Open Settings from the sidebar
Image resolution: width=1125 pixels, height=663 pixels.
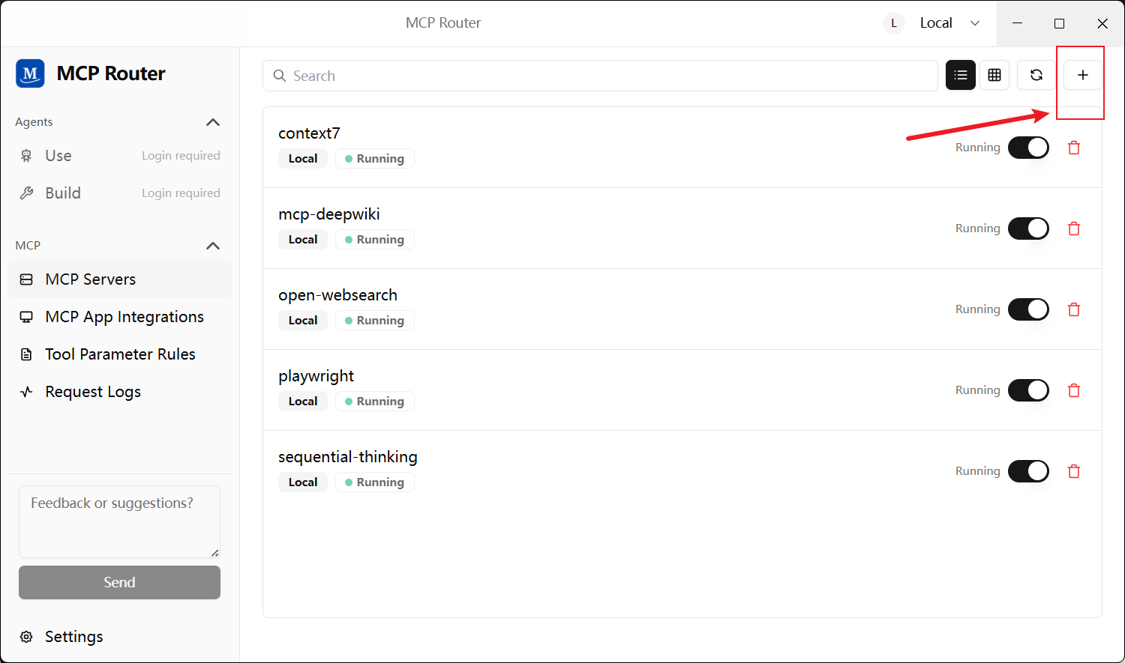tap(73, 637)
